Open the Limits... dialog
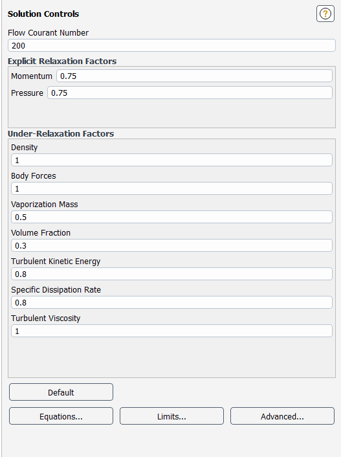341x457 pixels. coord(171,416)
